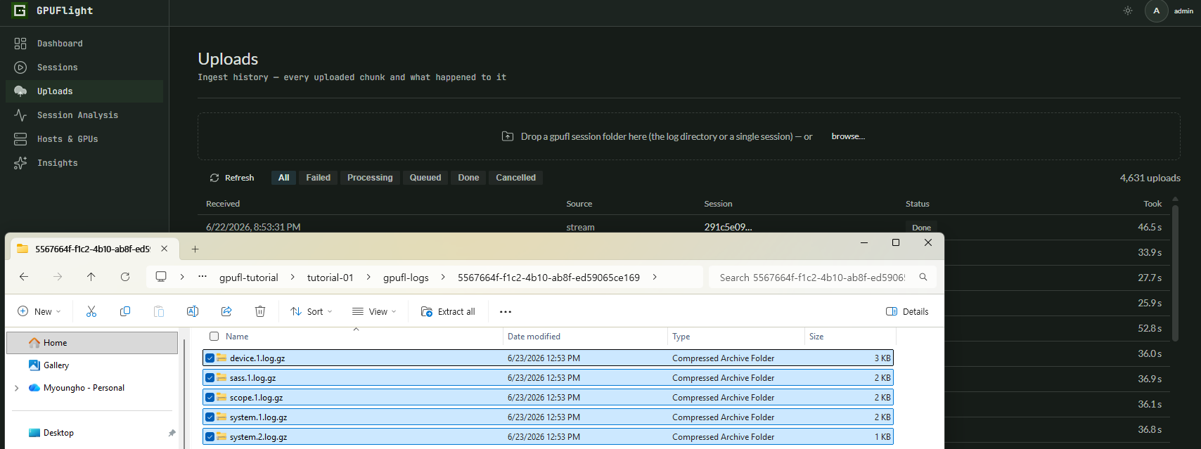
Task: Expand chevron after gpufl-logs breadcrumb
Action: pos(443,277)
